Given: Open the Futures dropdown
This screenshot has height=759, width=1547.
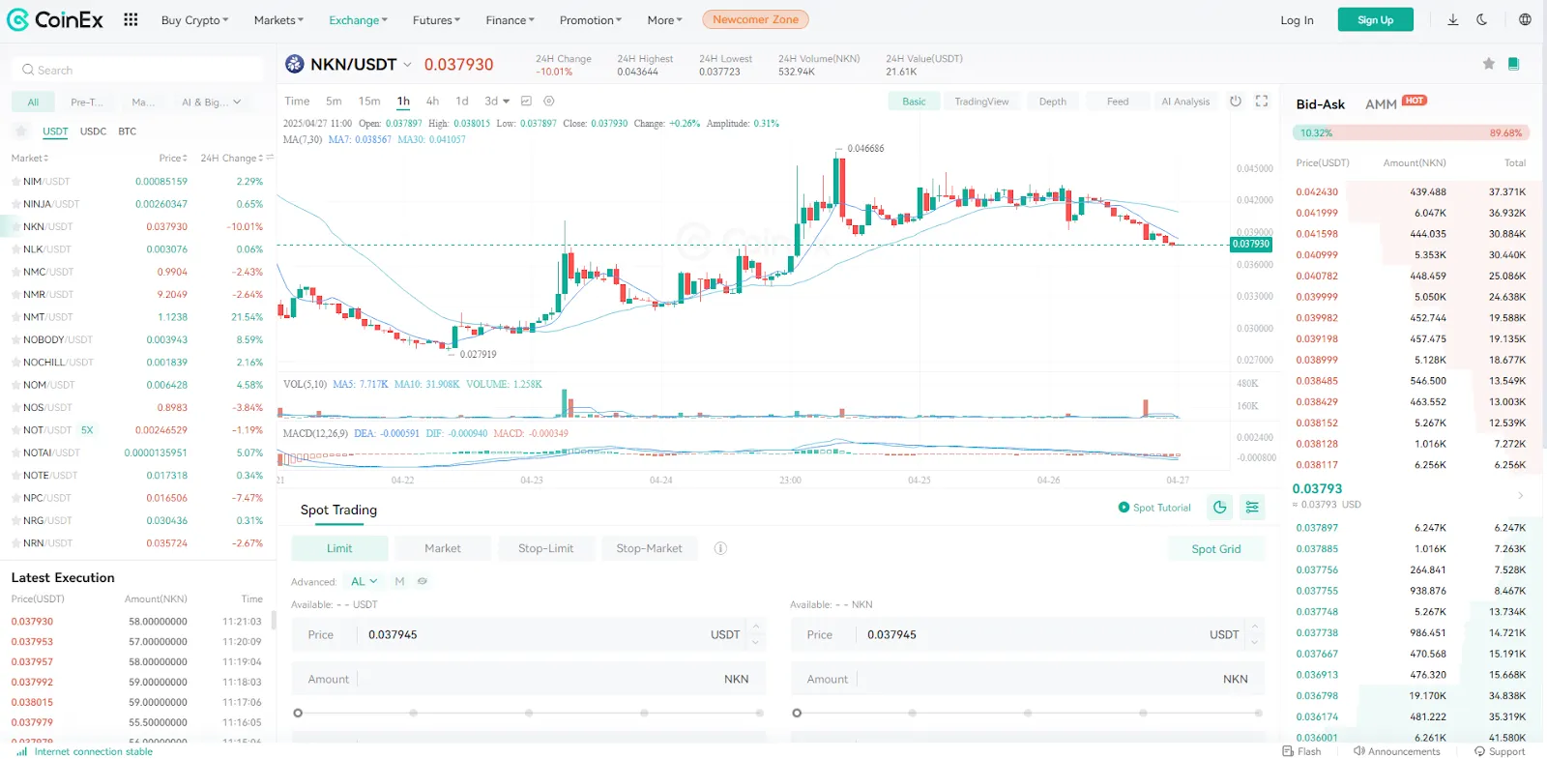Looking at the screenshot, I should (436, 19).
